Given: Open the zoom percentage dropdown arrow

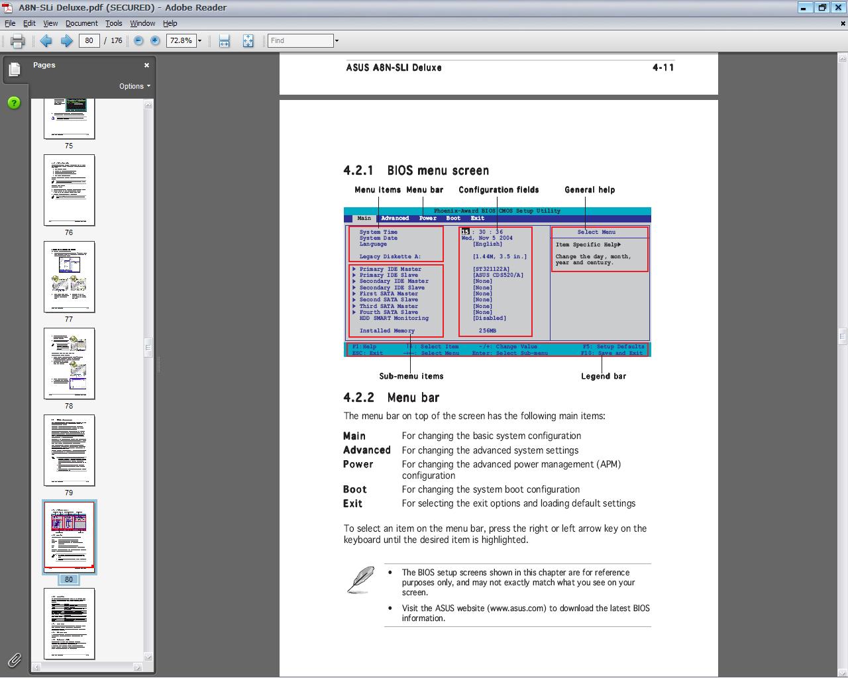Looking at the screenshot, I should click(199, 41).
